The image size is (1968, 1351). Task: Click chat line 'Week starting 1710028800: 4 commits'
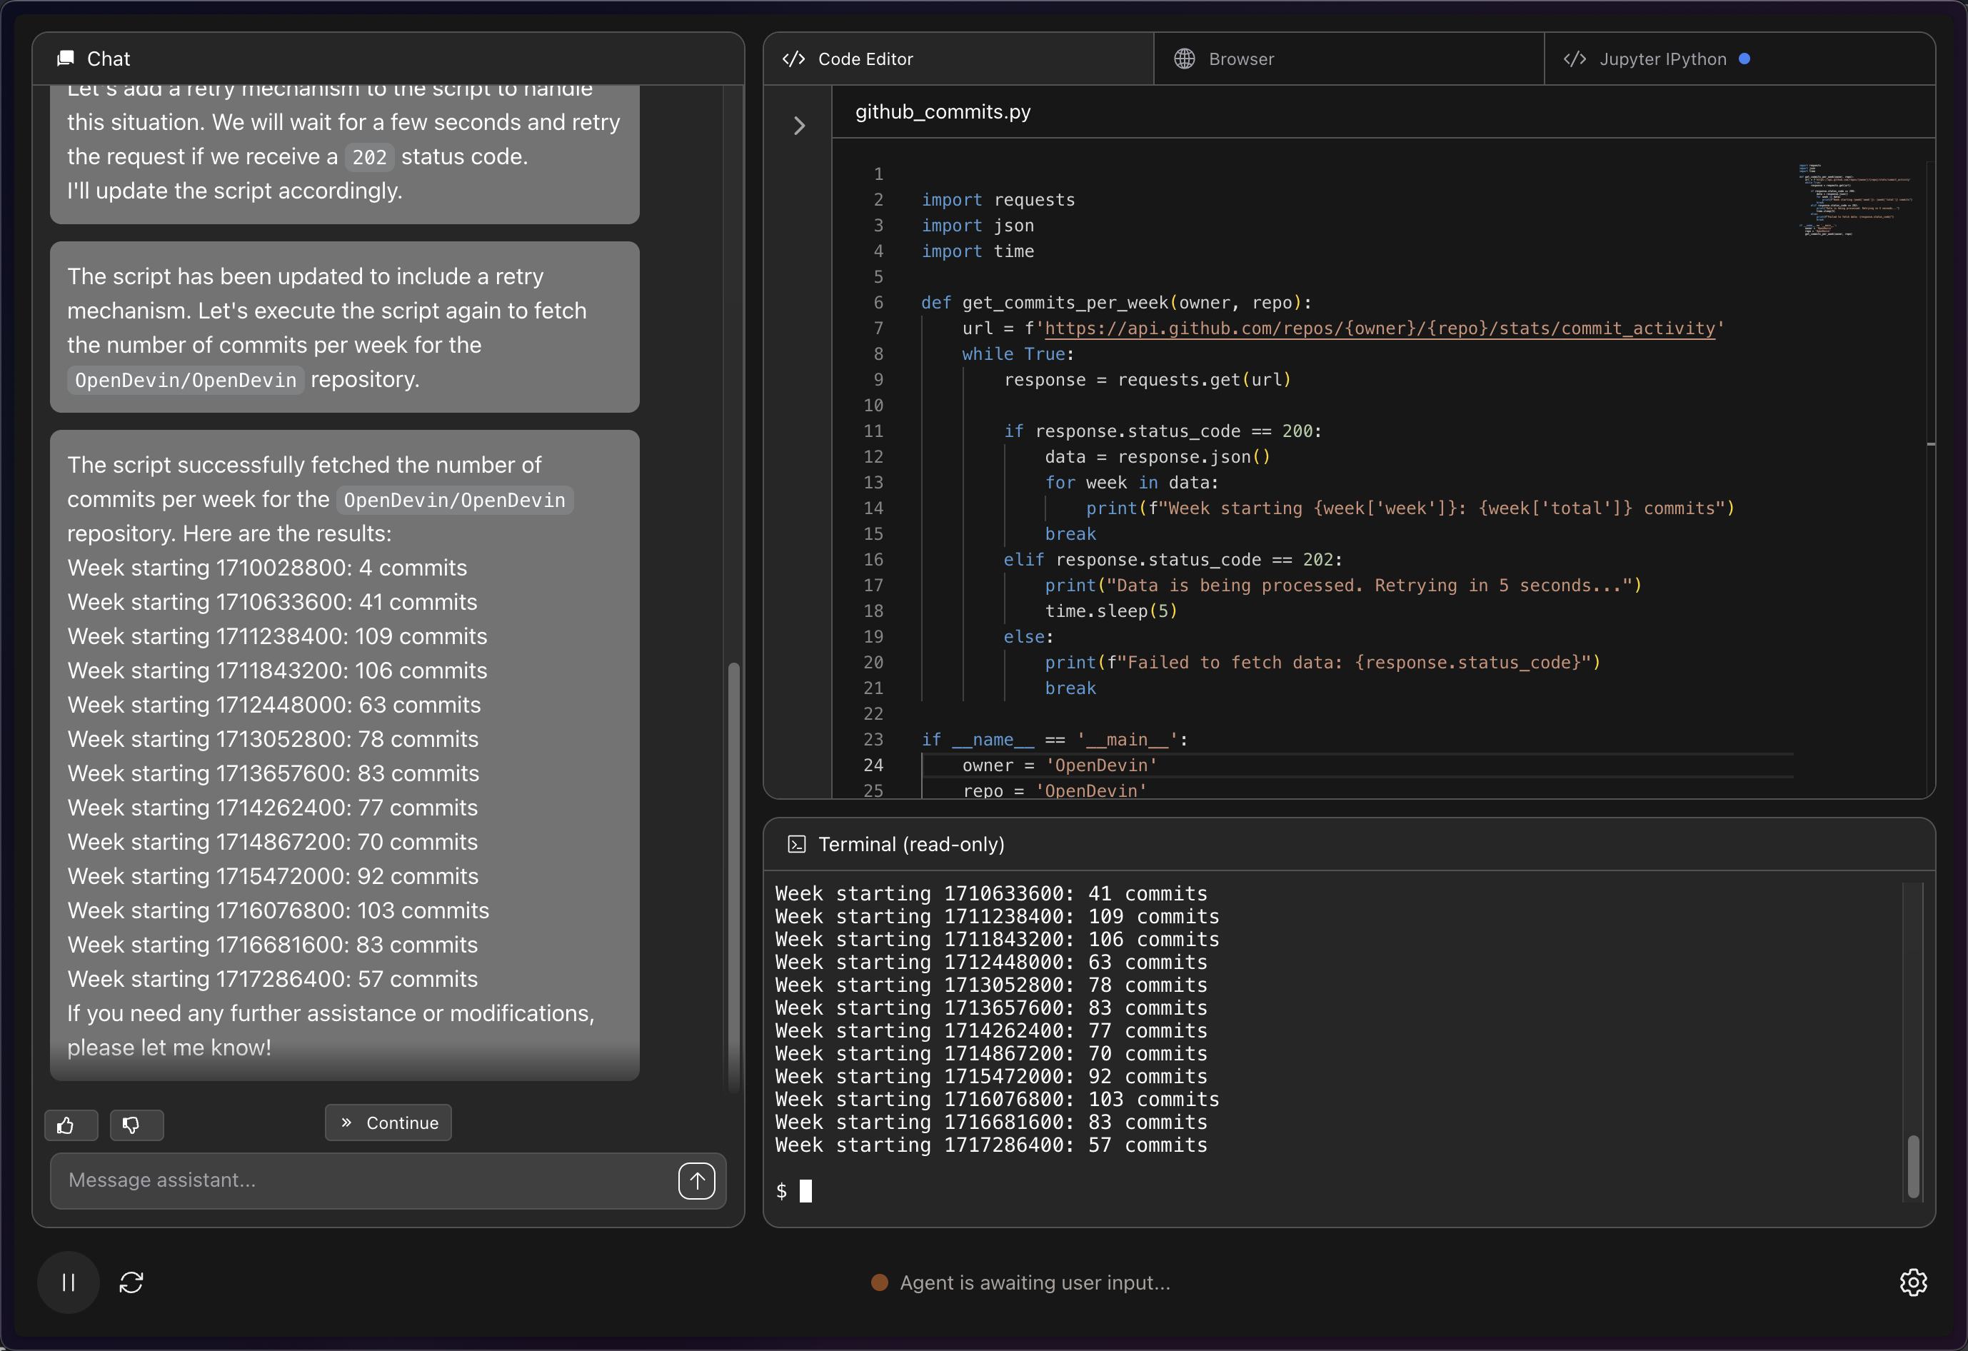click(268, 568)
